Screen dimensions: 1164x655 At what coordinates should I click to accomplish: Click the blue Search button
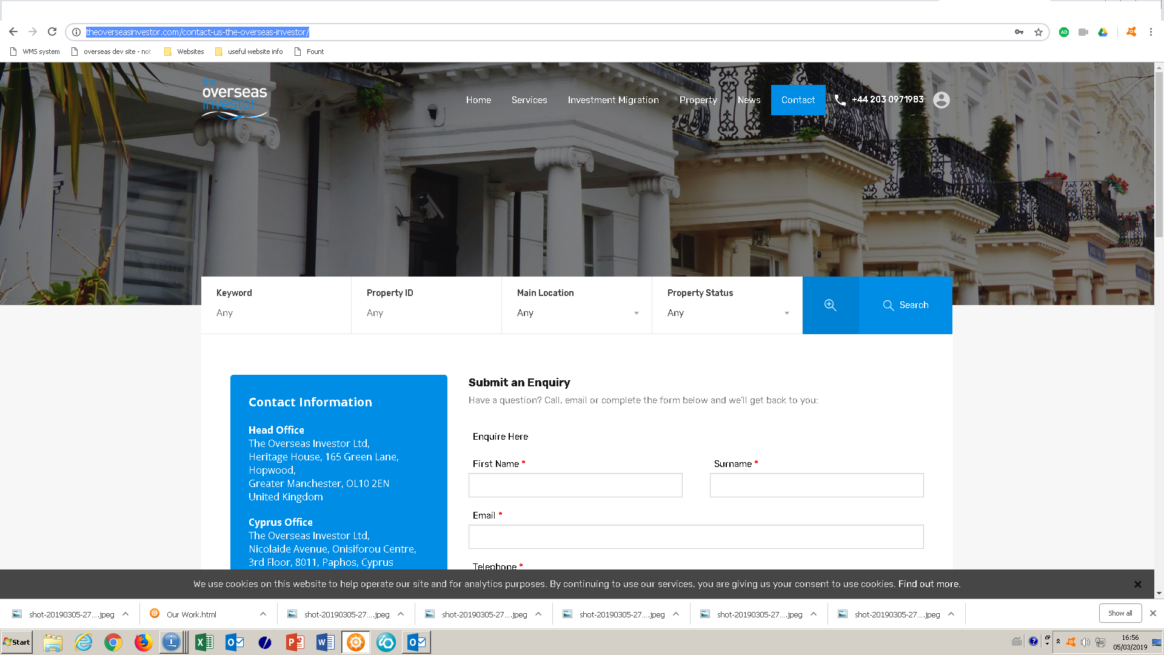pos(906,305)
